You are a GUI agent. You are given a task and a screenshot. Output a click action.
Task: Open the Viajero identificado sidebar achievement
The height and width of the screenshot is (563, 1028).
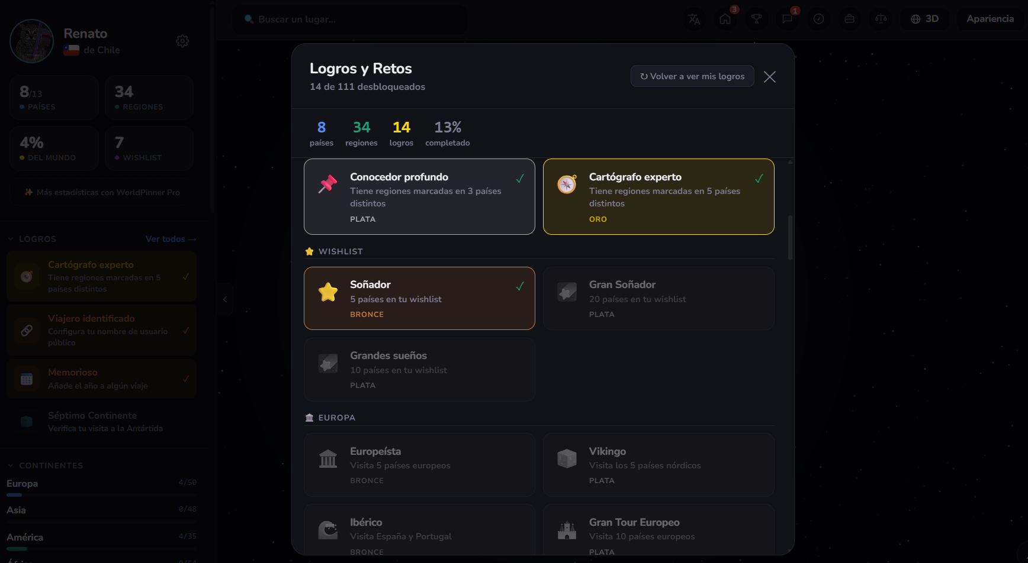(x=101, y=330)
